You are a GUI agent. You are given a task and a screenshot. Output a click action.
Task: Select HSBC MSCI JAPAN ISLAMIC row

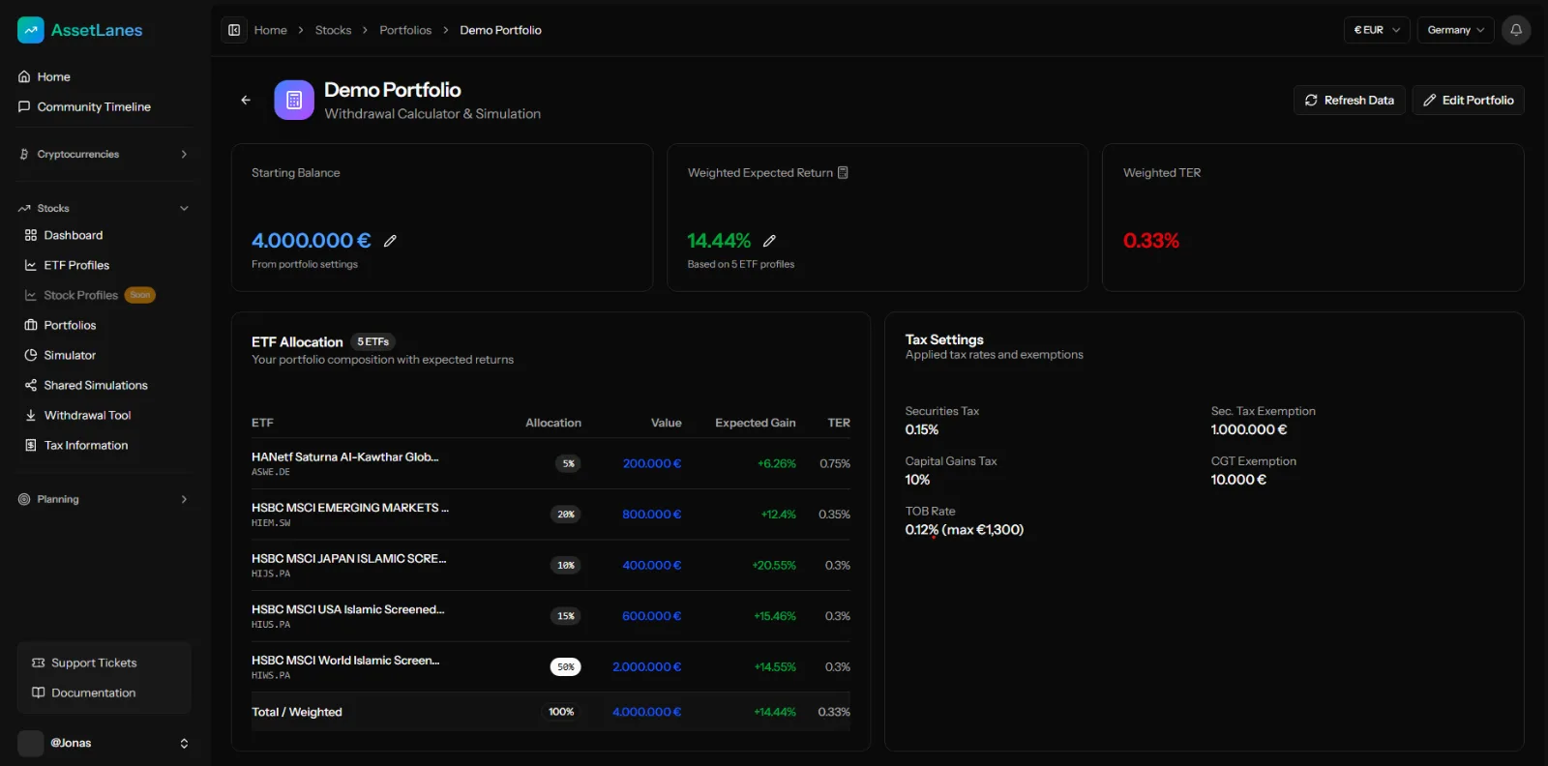pyautogui.click(x=551, y=565)
